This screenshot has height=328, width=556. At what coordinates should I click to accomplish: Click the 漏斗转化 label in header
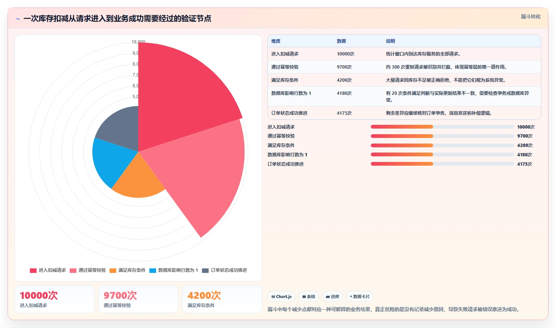click(x=530, y=16)
